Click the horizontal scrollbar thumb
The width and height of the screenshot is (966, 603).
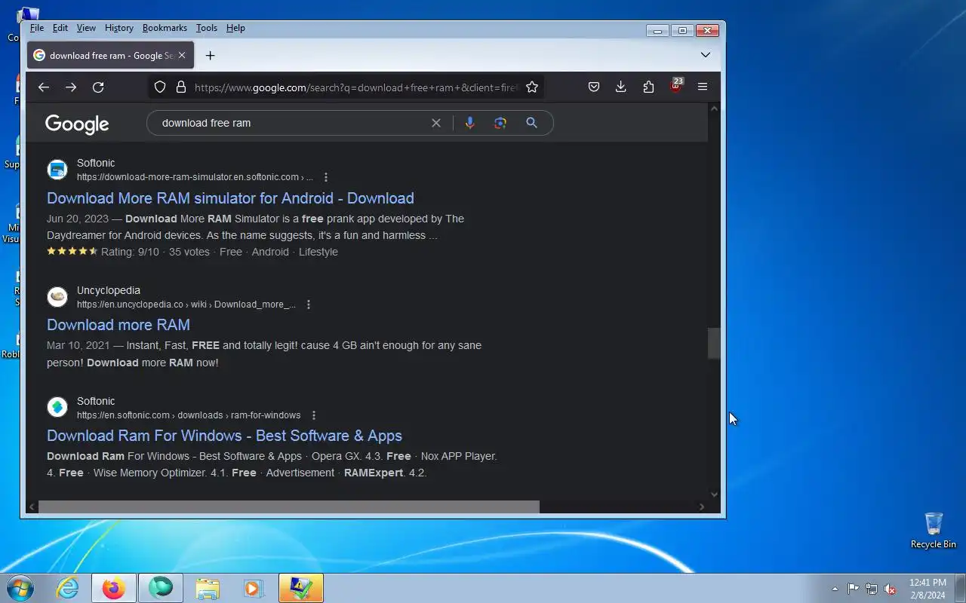coord(289,507)
